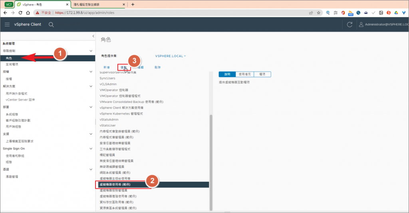The image size is (409, 213).
Task: Open the vSphere Client hamburger menu
Action: (7, 24)
